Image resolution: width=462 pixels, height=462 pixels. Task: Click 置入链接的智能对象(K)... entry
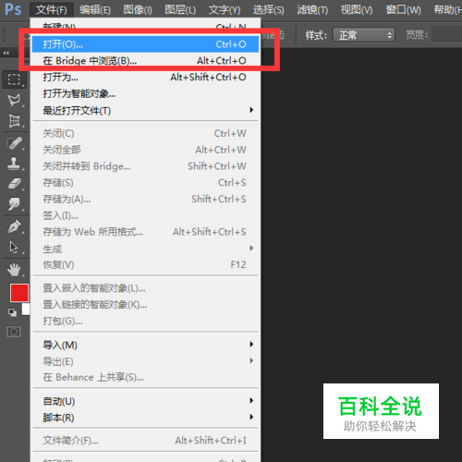coord(145,304)
